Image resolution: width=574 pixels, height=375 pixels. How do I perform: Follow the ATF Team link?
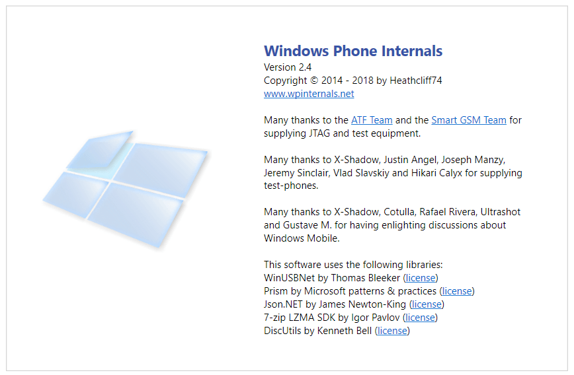coord(372,120)
